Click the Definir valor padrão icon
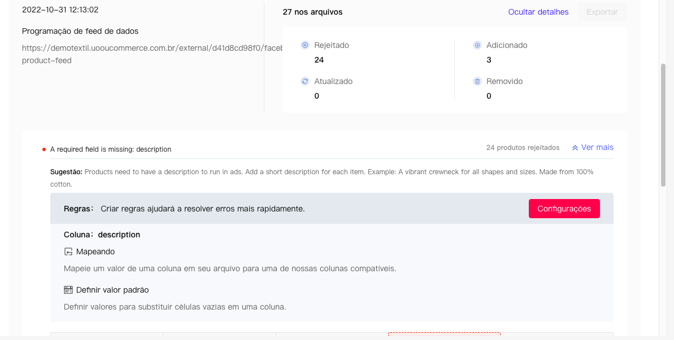674x340 pixels. click(x=68, y=290)
